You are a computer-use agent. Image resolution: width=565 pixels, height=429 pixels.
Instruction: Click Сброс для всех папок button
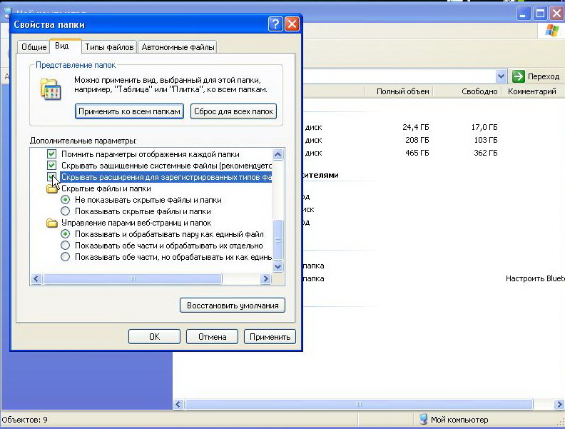[233, 111]
